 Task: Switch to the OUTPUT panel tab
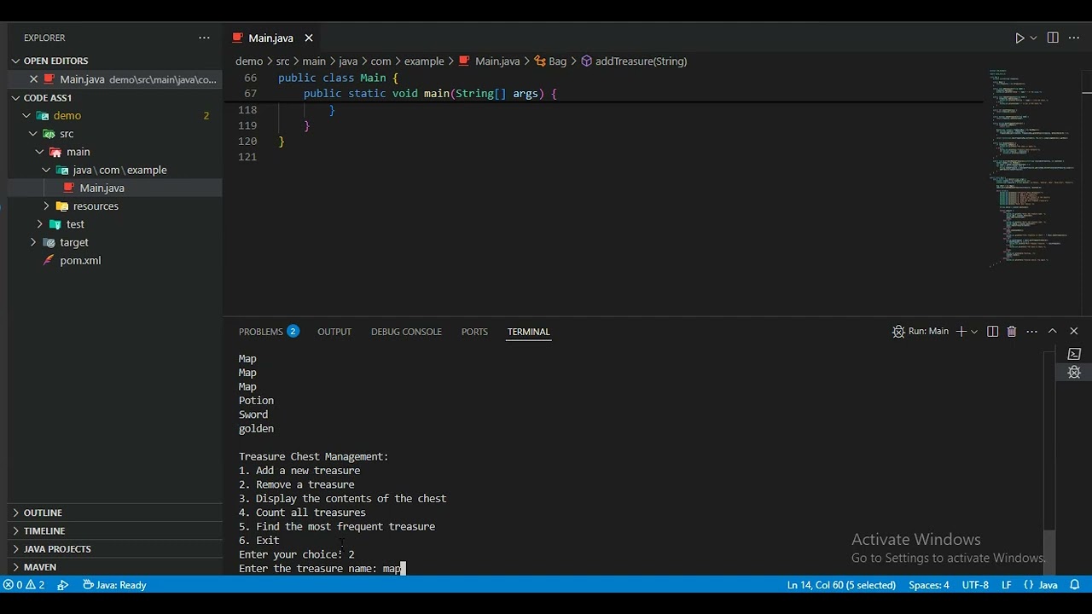click(x=334, y=331)
